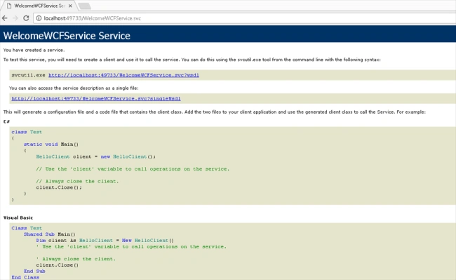Viewport: 456px width, 280px height.
Task: Click the 'This will generate a configuration file' paragraph
Action: coord(215,112)
